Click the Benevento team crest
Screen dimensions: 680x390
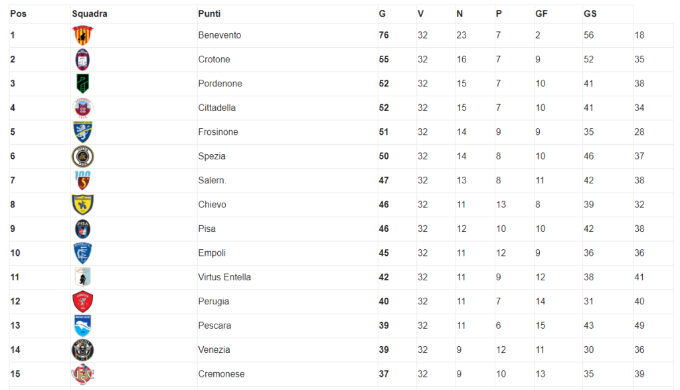(82, 35)
